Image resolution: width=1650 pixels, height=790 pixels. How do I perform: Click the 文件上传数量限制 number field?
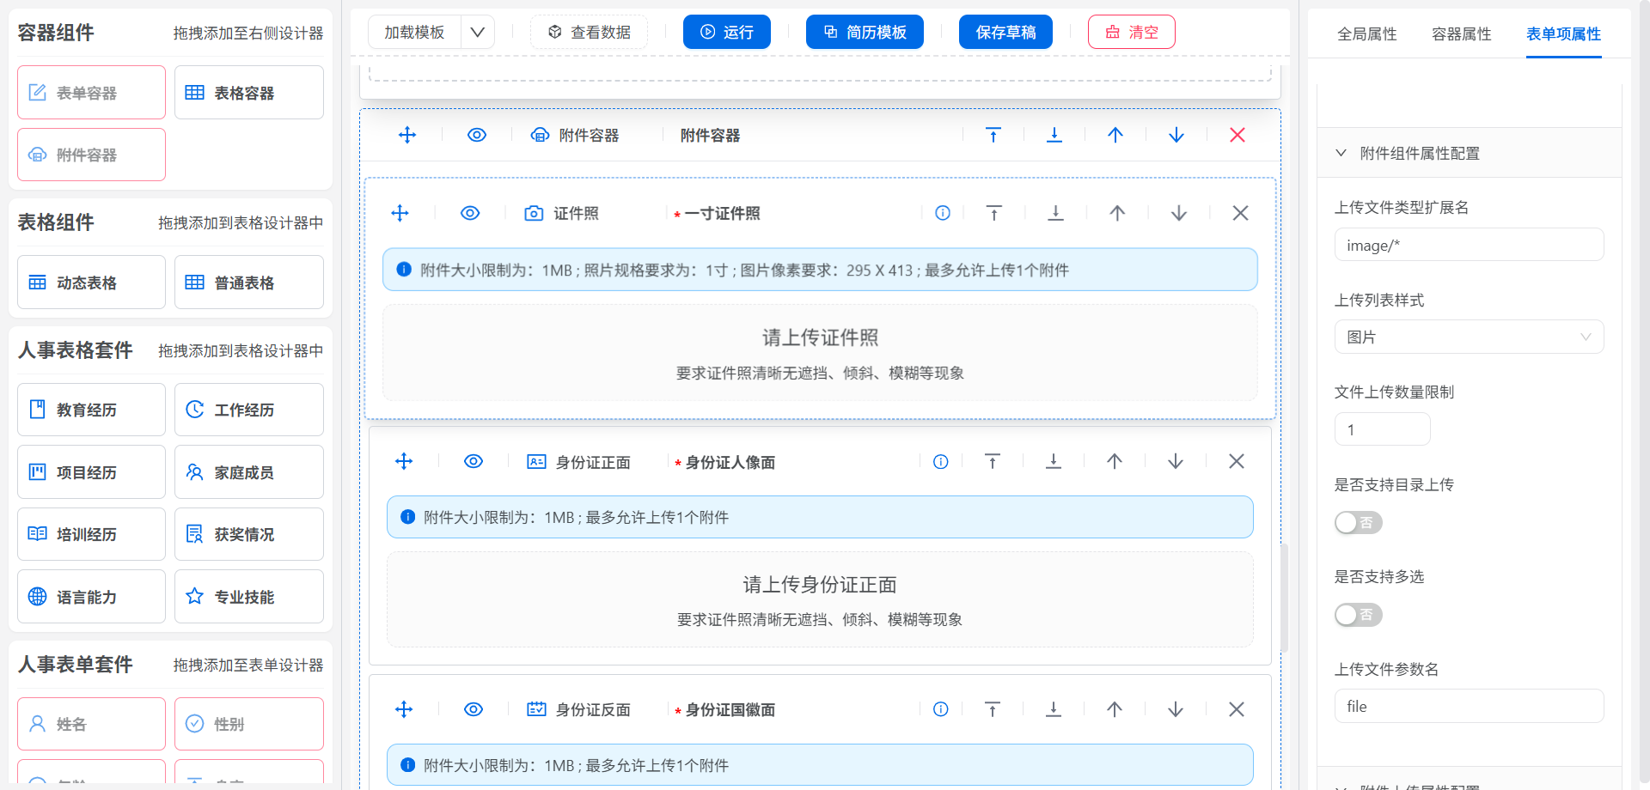click(x=1382, y=429)
